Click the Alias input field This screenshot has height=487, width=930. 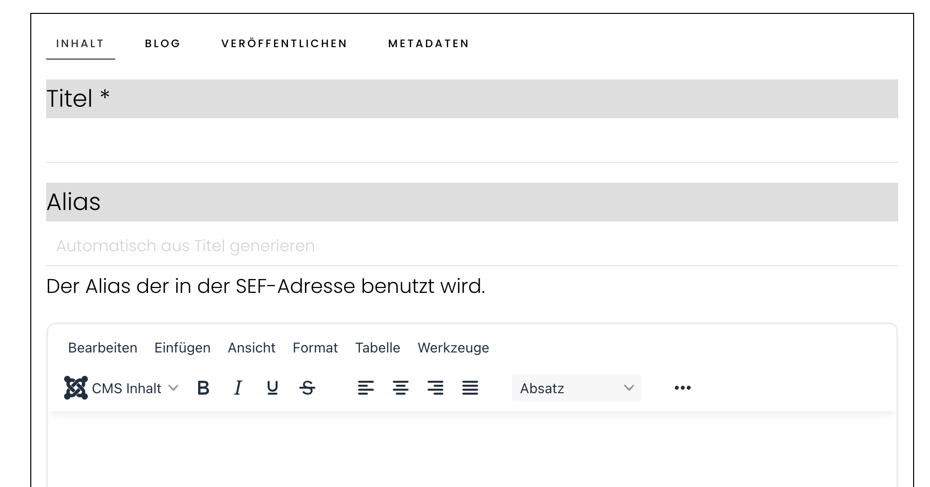pyautogui.click(x=472, y=246)
